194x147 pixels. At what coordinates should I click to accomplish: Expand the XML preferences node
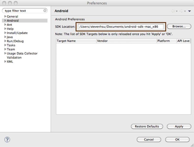(x=5, y=61)
